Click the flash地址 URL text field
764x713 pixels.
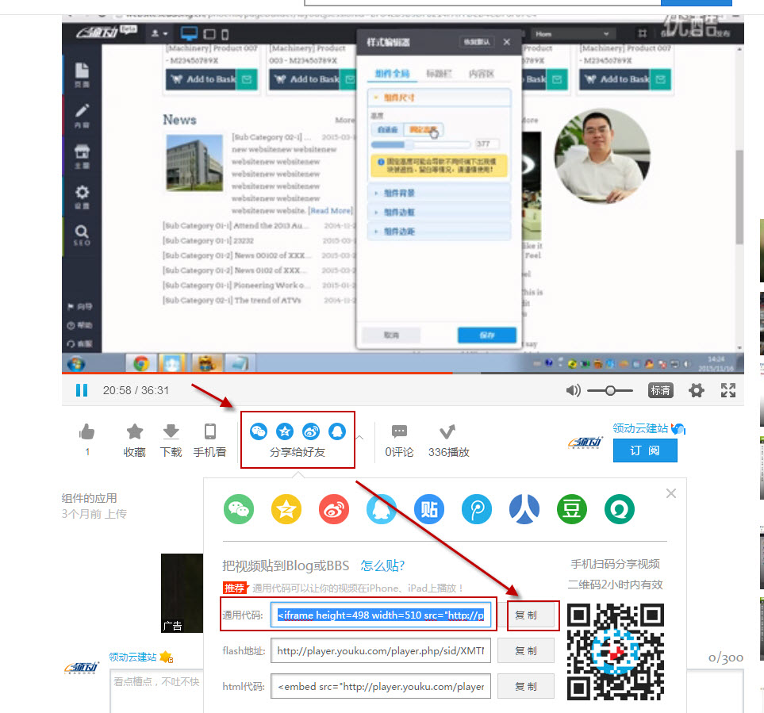381,651
